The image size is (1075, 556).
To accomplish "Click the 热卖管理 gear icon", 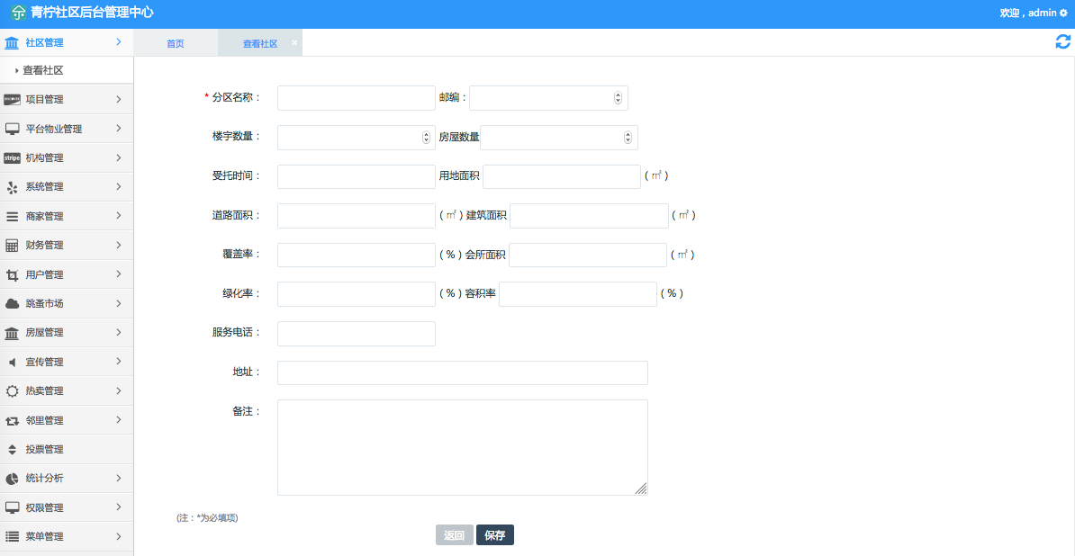I will (12, 391).
